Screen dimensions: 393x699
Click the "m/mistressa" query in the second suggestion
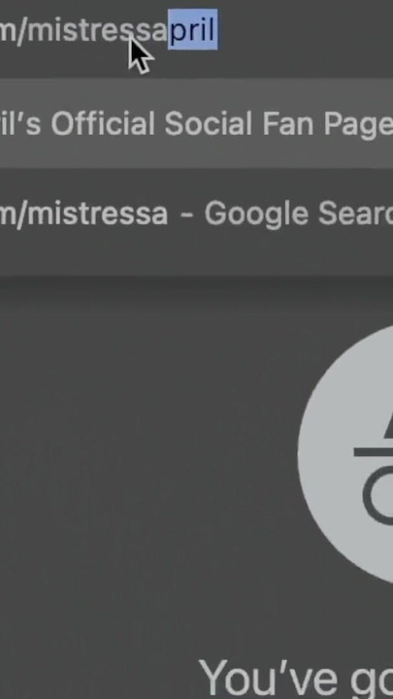[83, 215]
